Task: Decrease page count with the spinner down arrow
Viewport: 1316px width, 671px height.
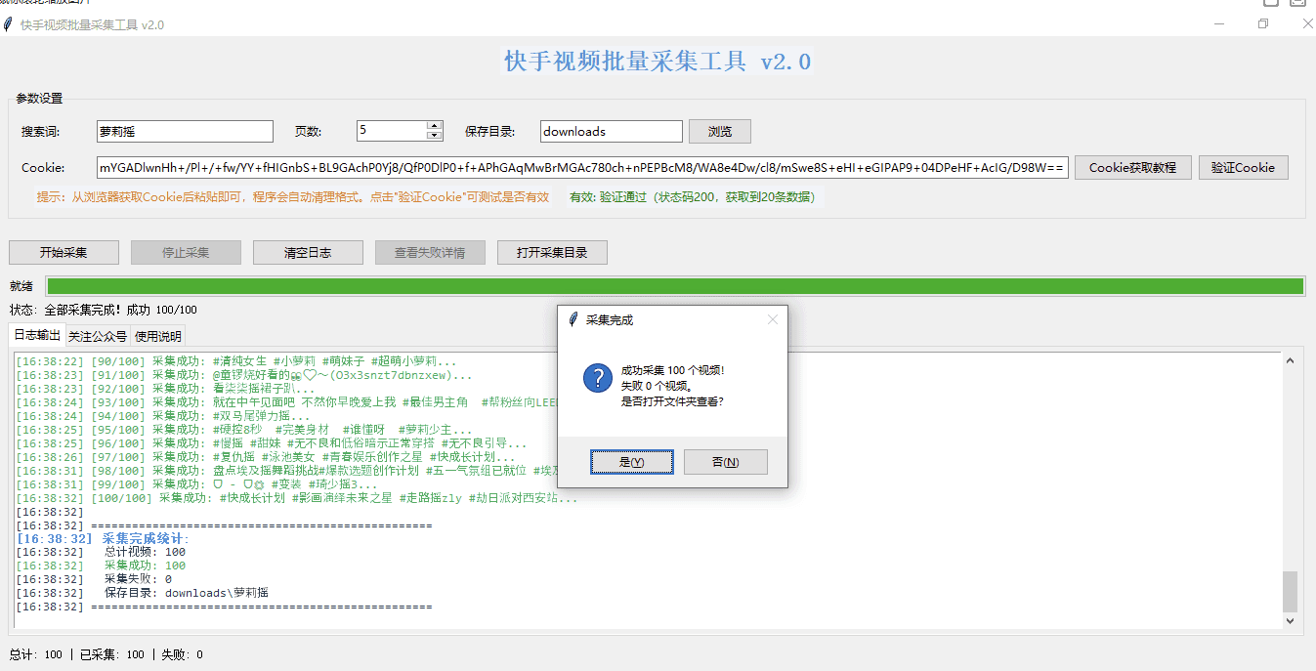Action: point(435,136)
